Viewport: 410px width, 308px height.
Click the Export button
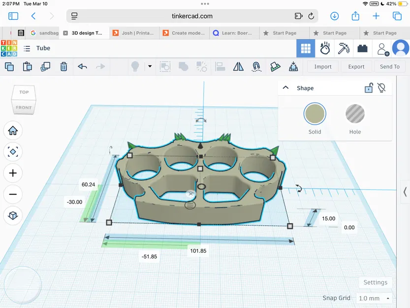tap(356, 66)
